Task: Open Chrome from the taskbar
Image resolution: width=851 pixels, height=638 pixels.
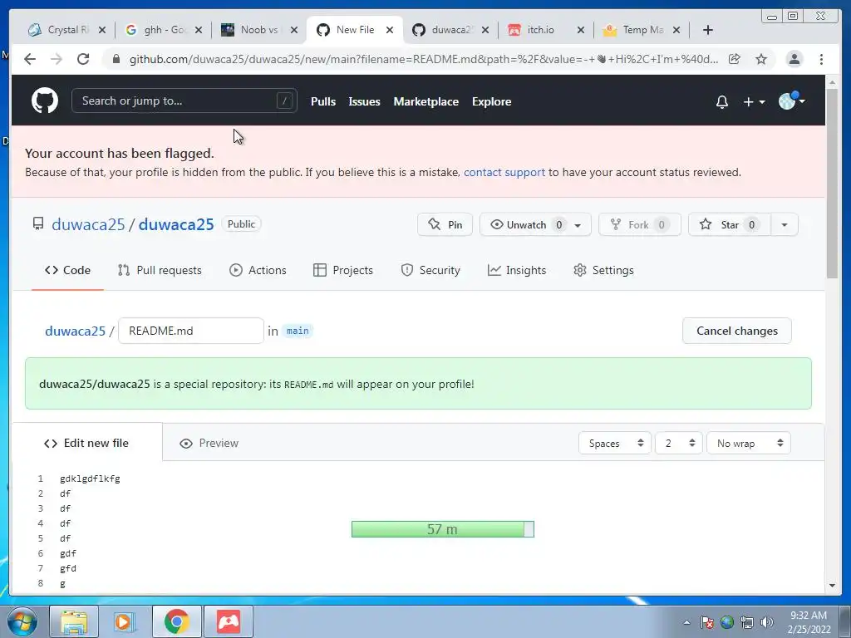Action: click(176, 621)
